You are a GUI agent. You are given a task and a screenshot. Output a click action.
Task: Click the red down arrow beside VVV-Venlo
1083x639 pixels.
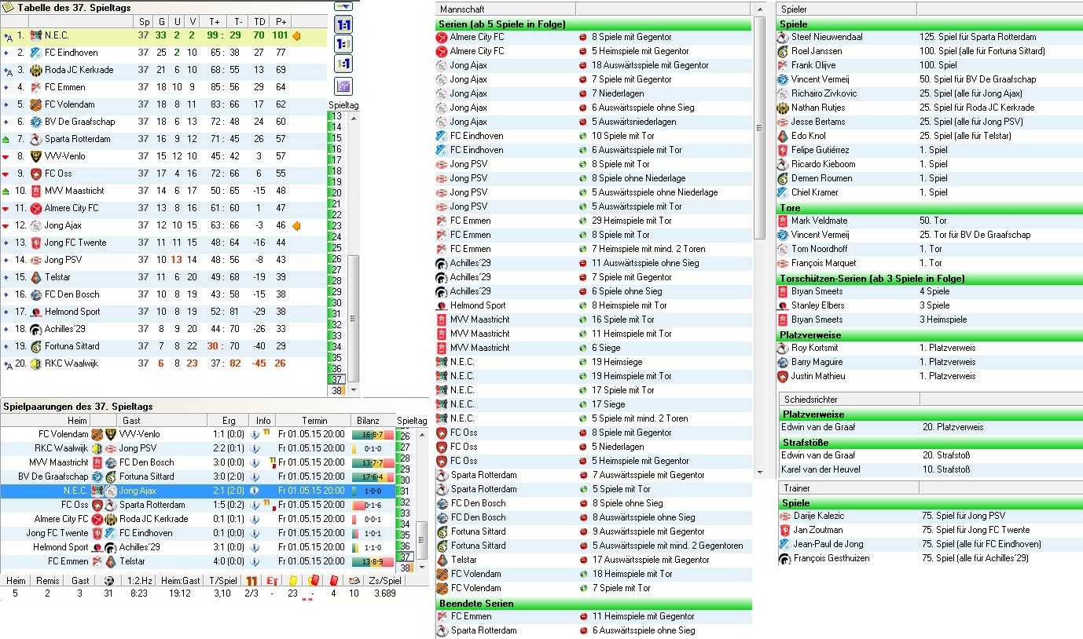(x=6, y=157)
